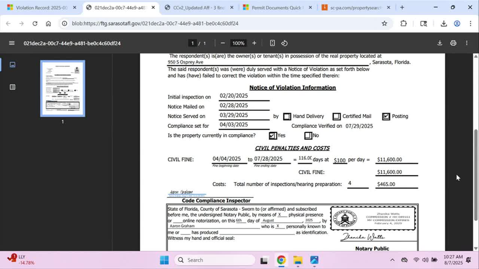Open Chrome's three-dot browser menu
The width and height of the screenshot is (479, 269).
tap(470, 24)
